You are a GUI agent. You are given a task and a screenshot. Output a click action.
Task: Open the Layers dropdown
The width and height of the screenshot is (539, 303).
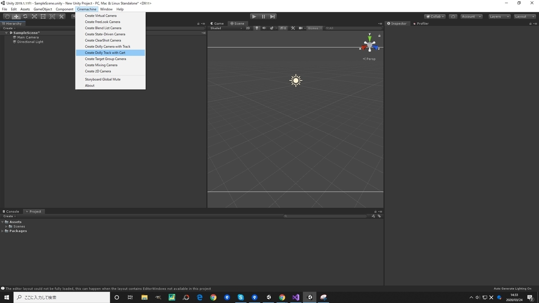[x=499, y=17]
